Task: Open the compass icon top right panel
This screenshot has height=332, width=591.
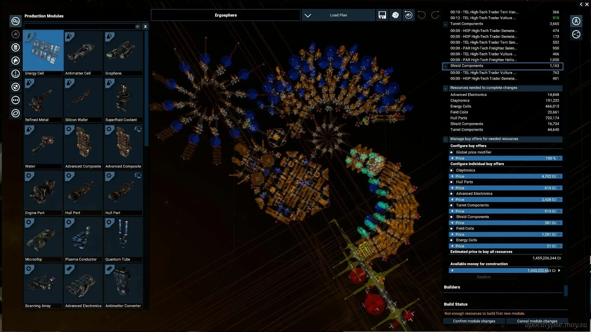Action: (576, 21)
